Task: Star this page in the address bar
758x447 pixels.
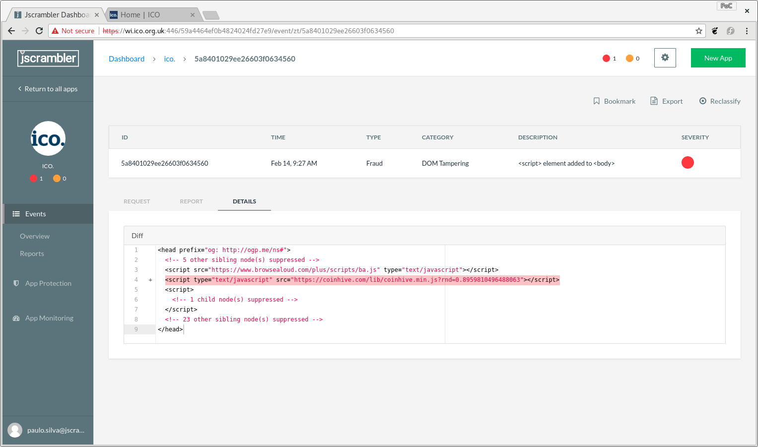Action: 698,31
